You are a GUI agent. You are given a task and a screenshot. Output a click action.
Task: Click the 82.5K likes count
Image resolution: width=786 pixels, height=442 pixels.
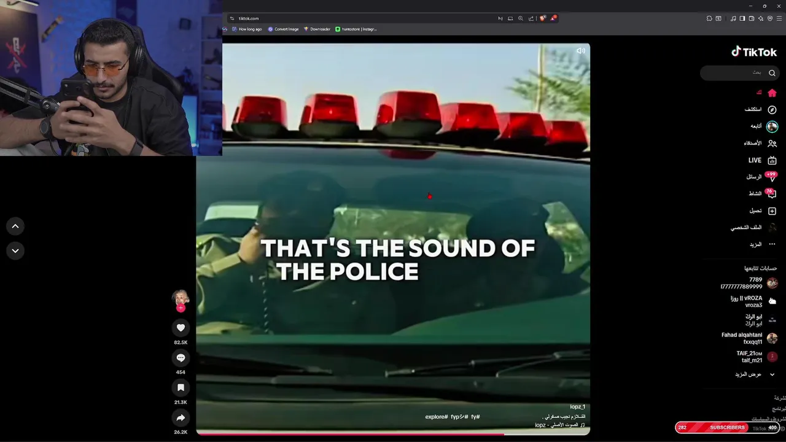click(181, 343)
